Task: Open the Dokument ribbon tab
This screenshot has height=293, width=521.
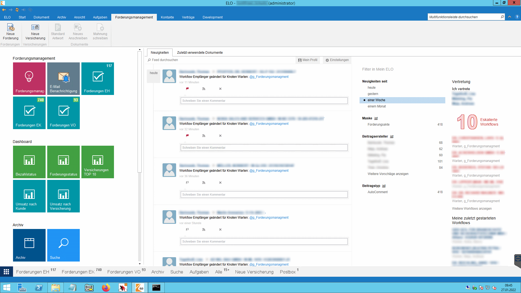Action: point(41,17)
